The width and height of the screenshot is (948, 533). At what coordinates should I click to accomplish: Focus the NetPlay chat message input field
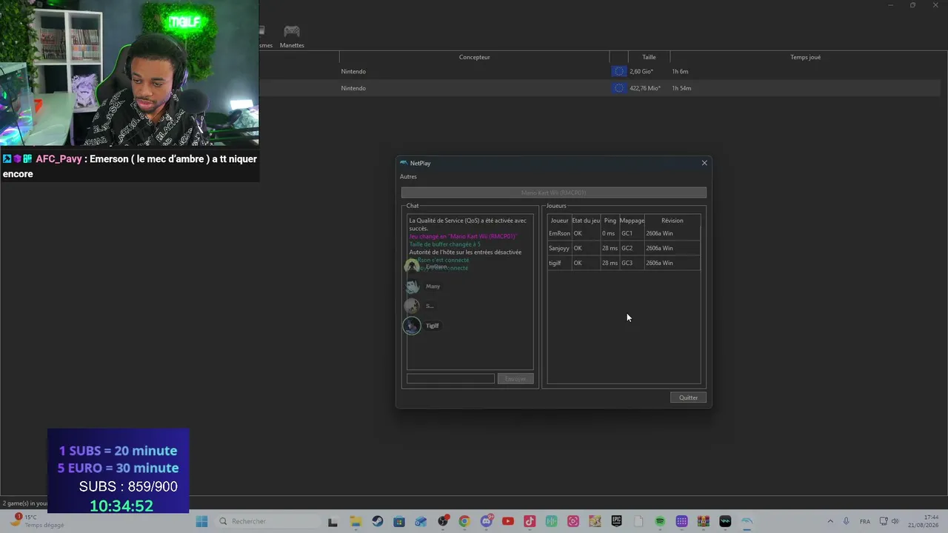pos(450,379)
